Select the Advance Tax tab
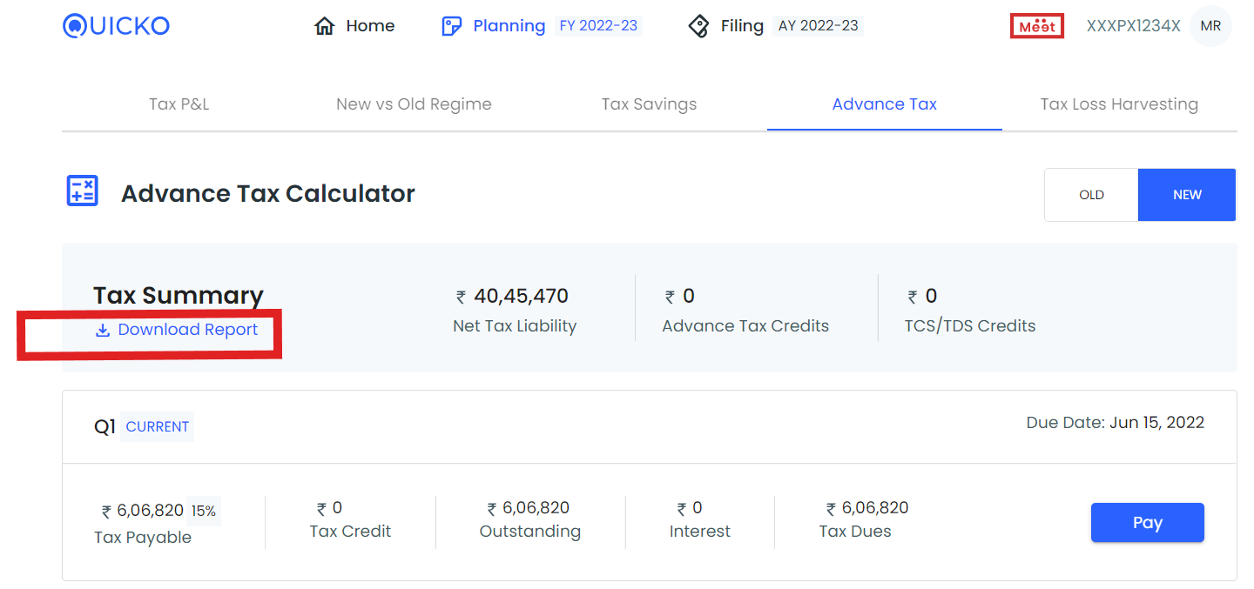 pos(885,104)
